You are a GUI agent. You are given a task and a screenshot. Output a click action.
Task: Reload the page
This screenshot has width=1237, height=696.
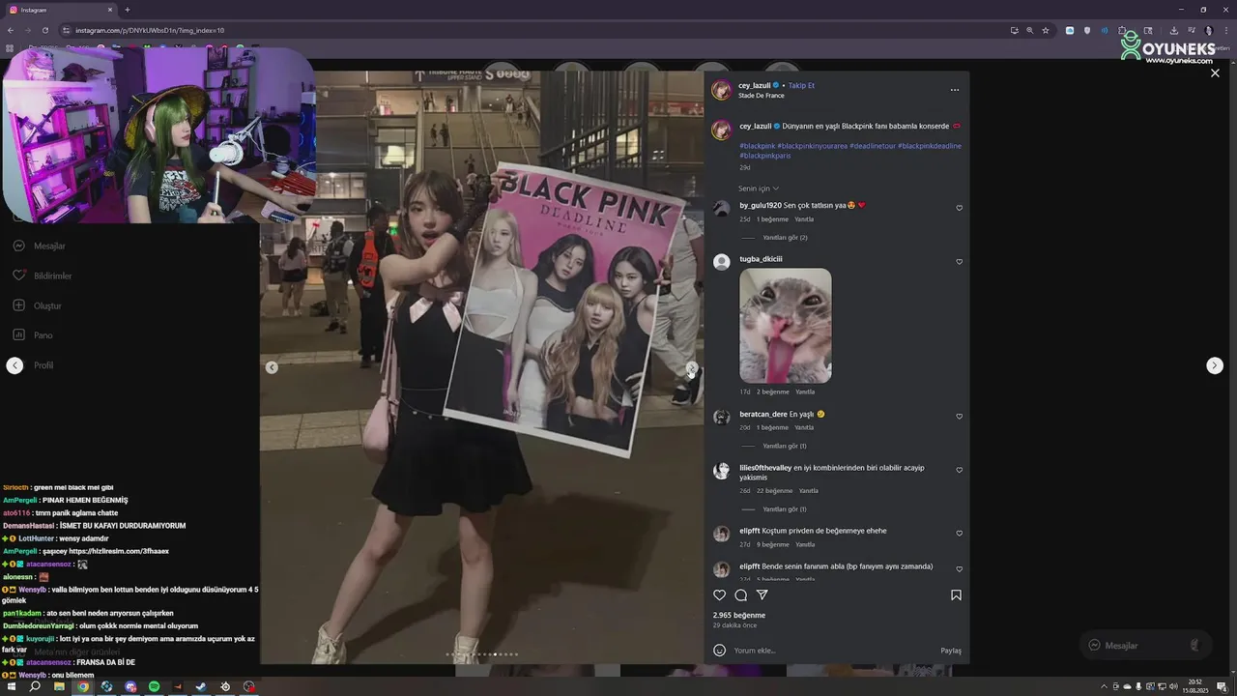(x=44, y=30)
